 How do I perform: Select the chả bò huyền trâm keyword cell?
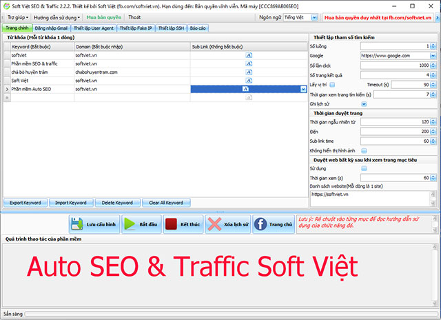pos(42,72)
